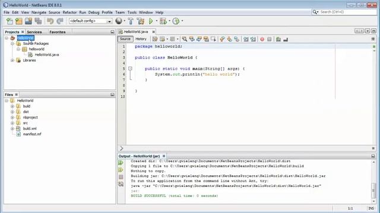
Task: Collapse the main method code fold
Action: pyautogui.click(x=130, y=69)
